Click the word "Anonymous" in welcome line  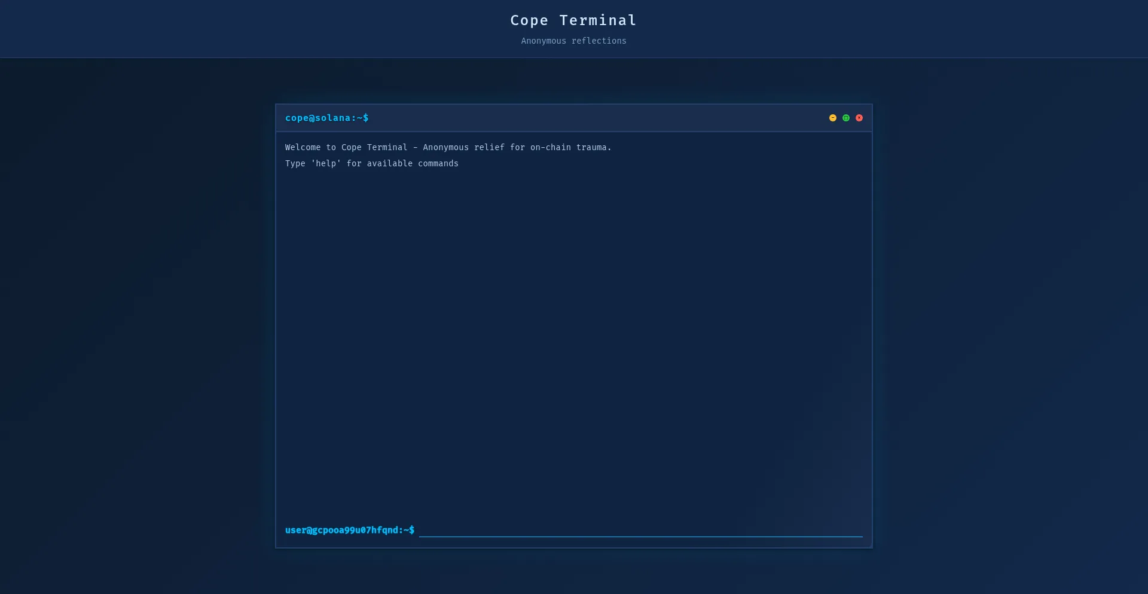445,147
